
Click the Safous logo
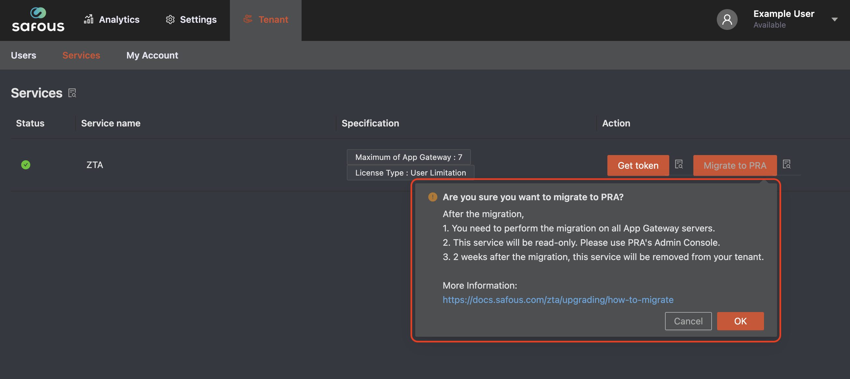(38, 20)
